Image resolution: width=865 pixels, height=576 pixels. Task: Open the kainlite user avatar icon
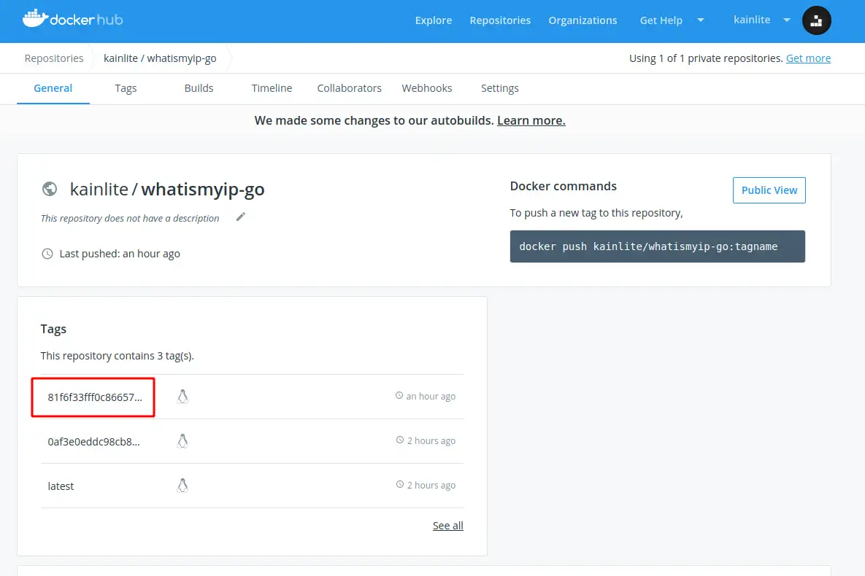pyautogui.click(x=816, y=20)
